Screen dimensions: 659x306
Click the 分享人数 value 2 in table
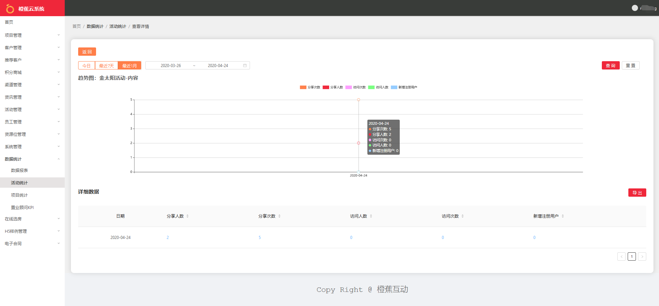168,238
